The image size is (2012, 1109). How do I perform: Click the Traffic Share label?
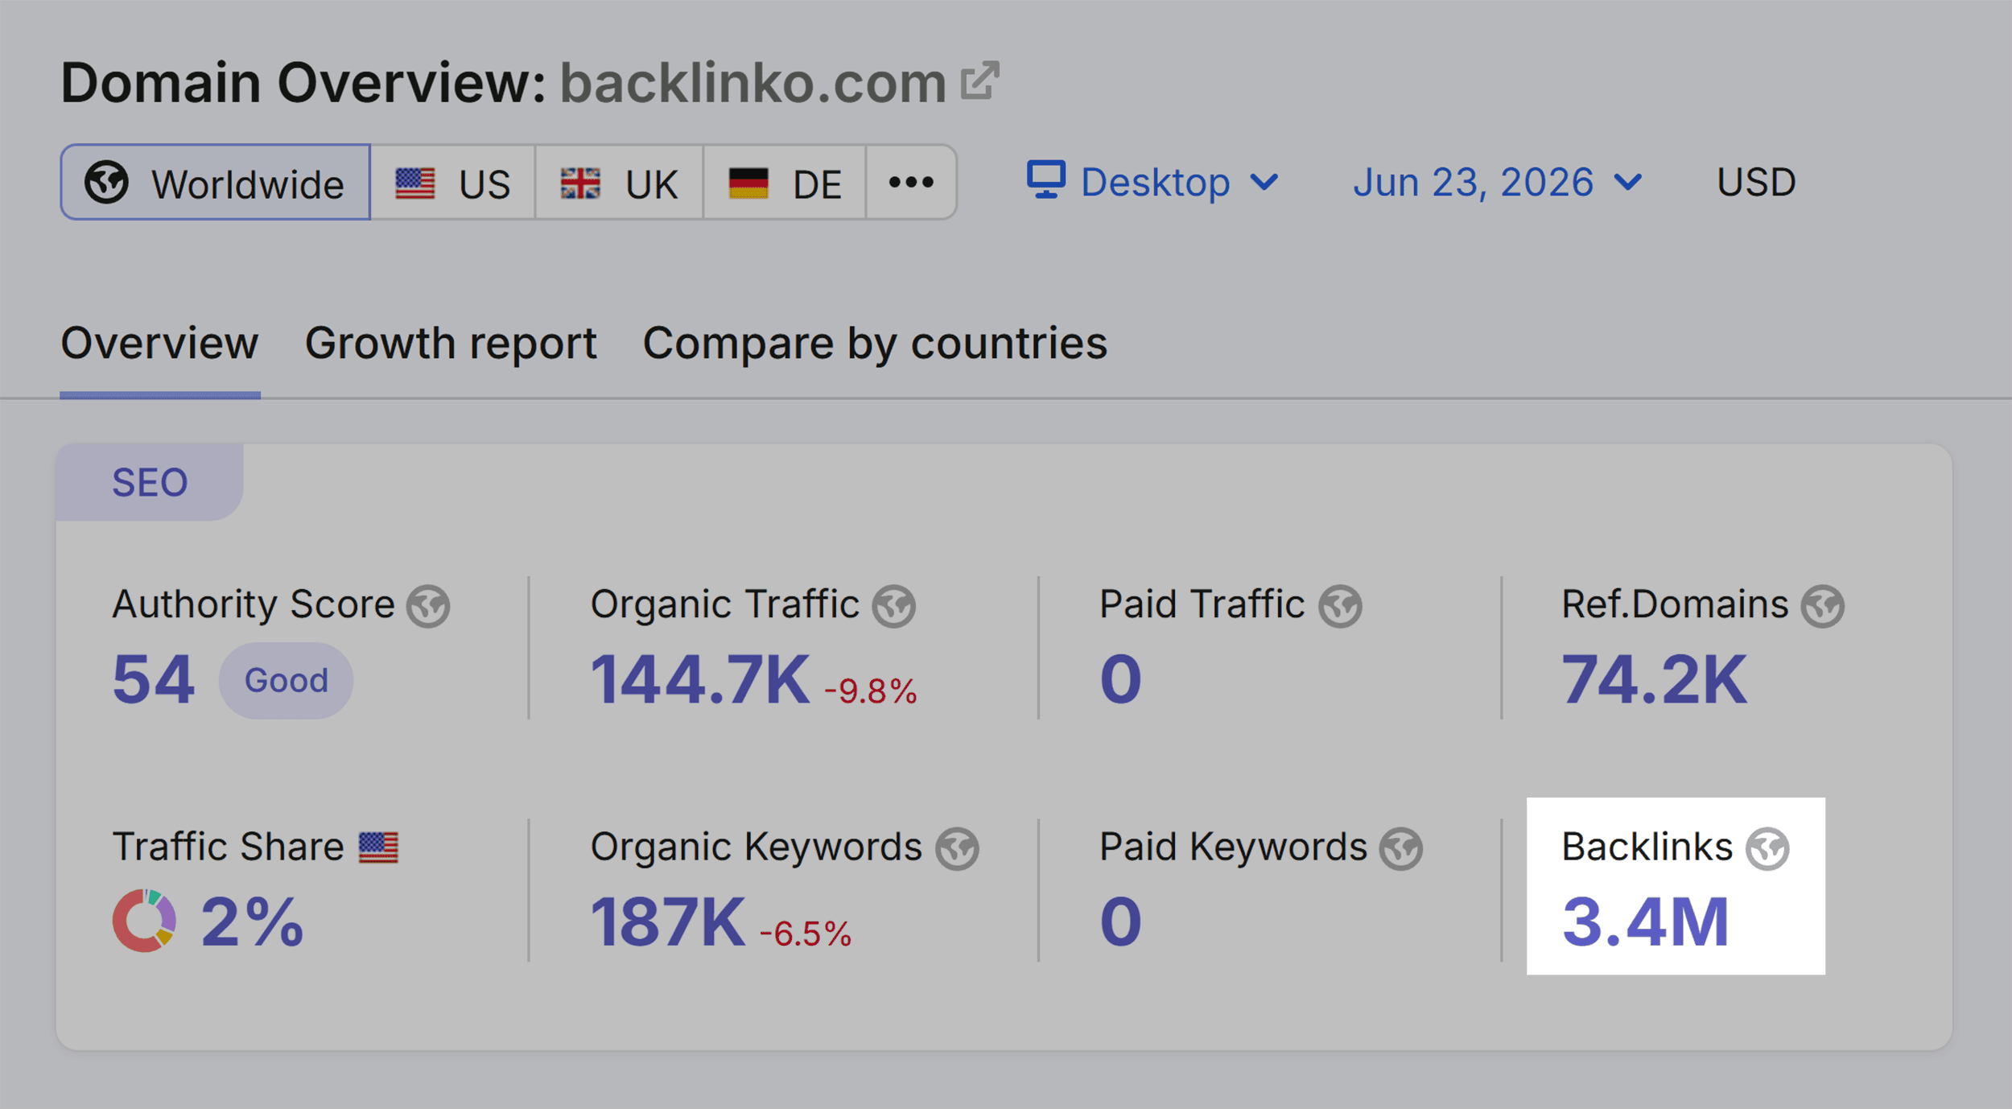tap(228, 847)
